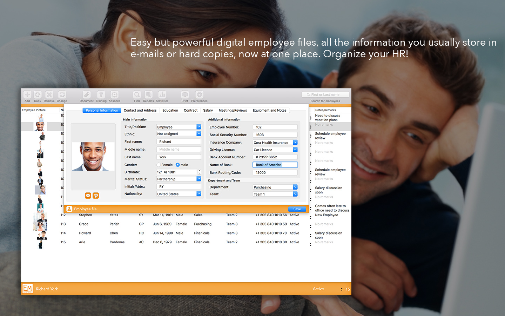Click notes stepper for 'Need to discuss vacation plans'
Image resolution: width=505 pixels, height=316 pixels.
(x=311, y=118)
